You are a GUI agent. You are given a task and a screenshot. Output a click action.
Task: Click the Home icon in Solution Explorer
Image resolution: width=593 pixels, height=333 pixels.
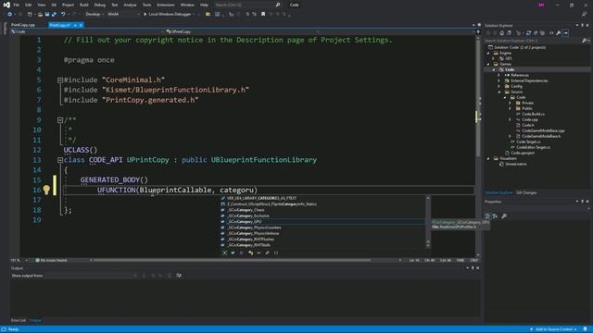coord(502,33)
